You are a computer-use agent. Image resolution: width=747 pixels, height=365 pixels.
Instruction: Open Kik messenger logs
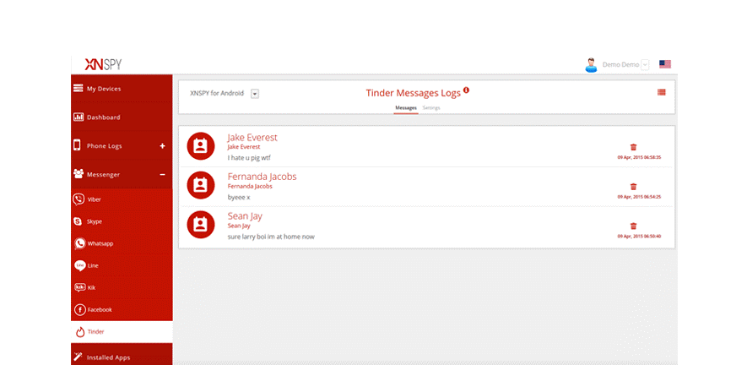pyautogui.click(x=122, y=287)
